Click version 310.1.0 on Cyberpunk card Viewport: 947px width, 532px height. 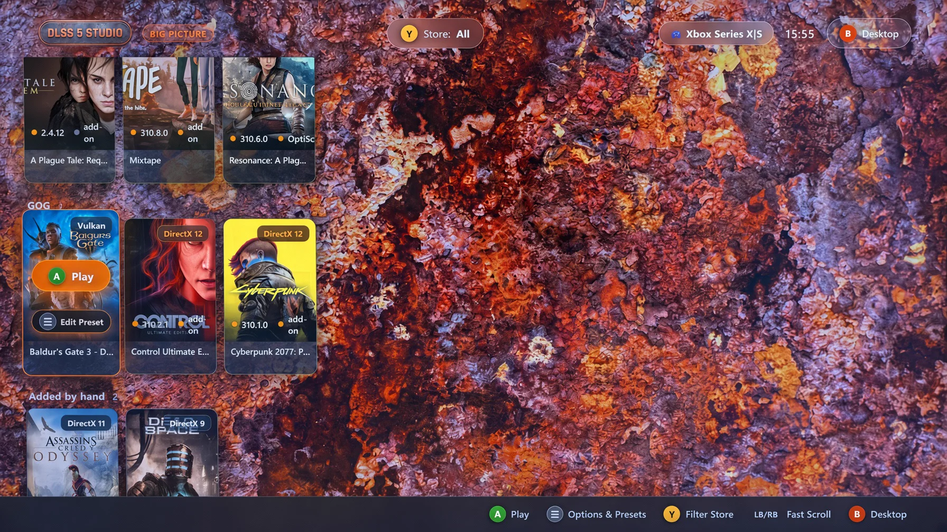coord(254,325)
